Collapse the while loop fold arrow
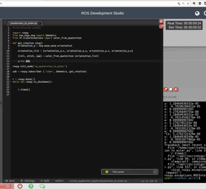Image resolution: width=206 pixels, height=189 pixels. [x=11, y=82]
